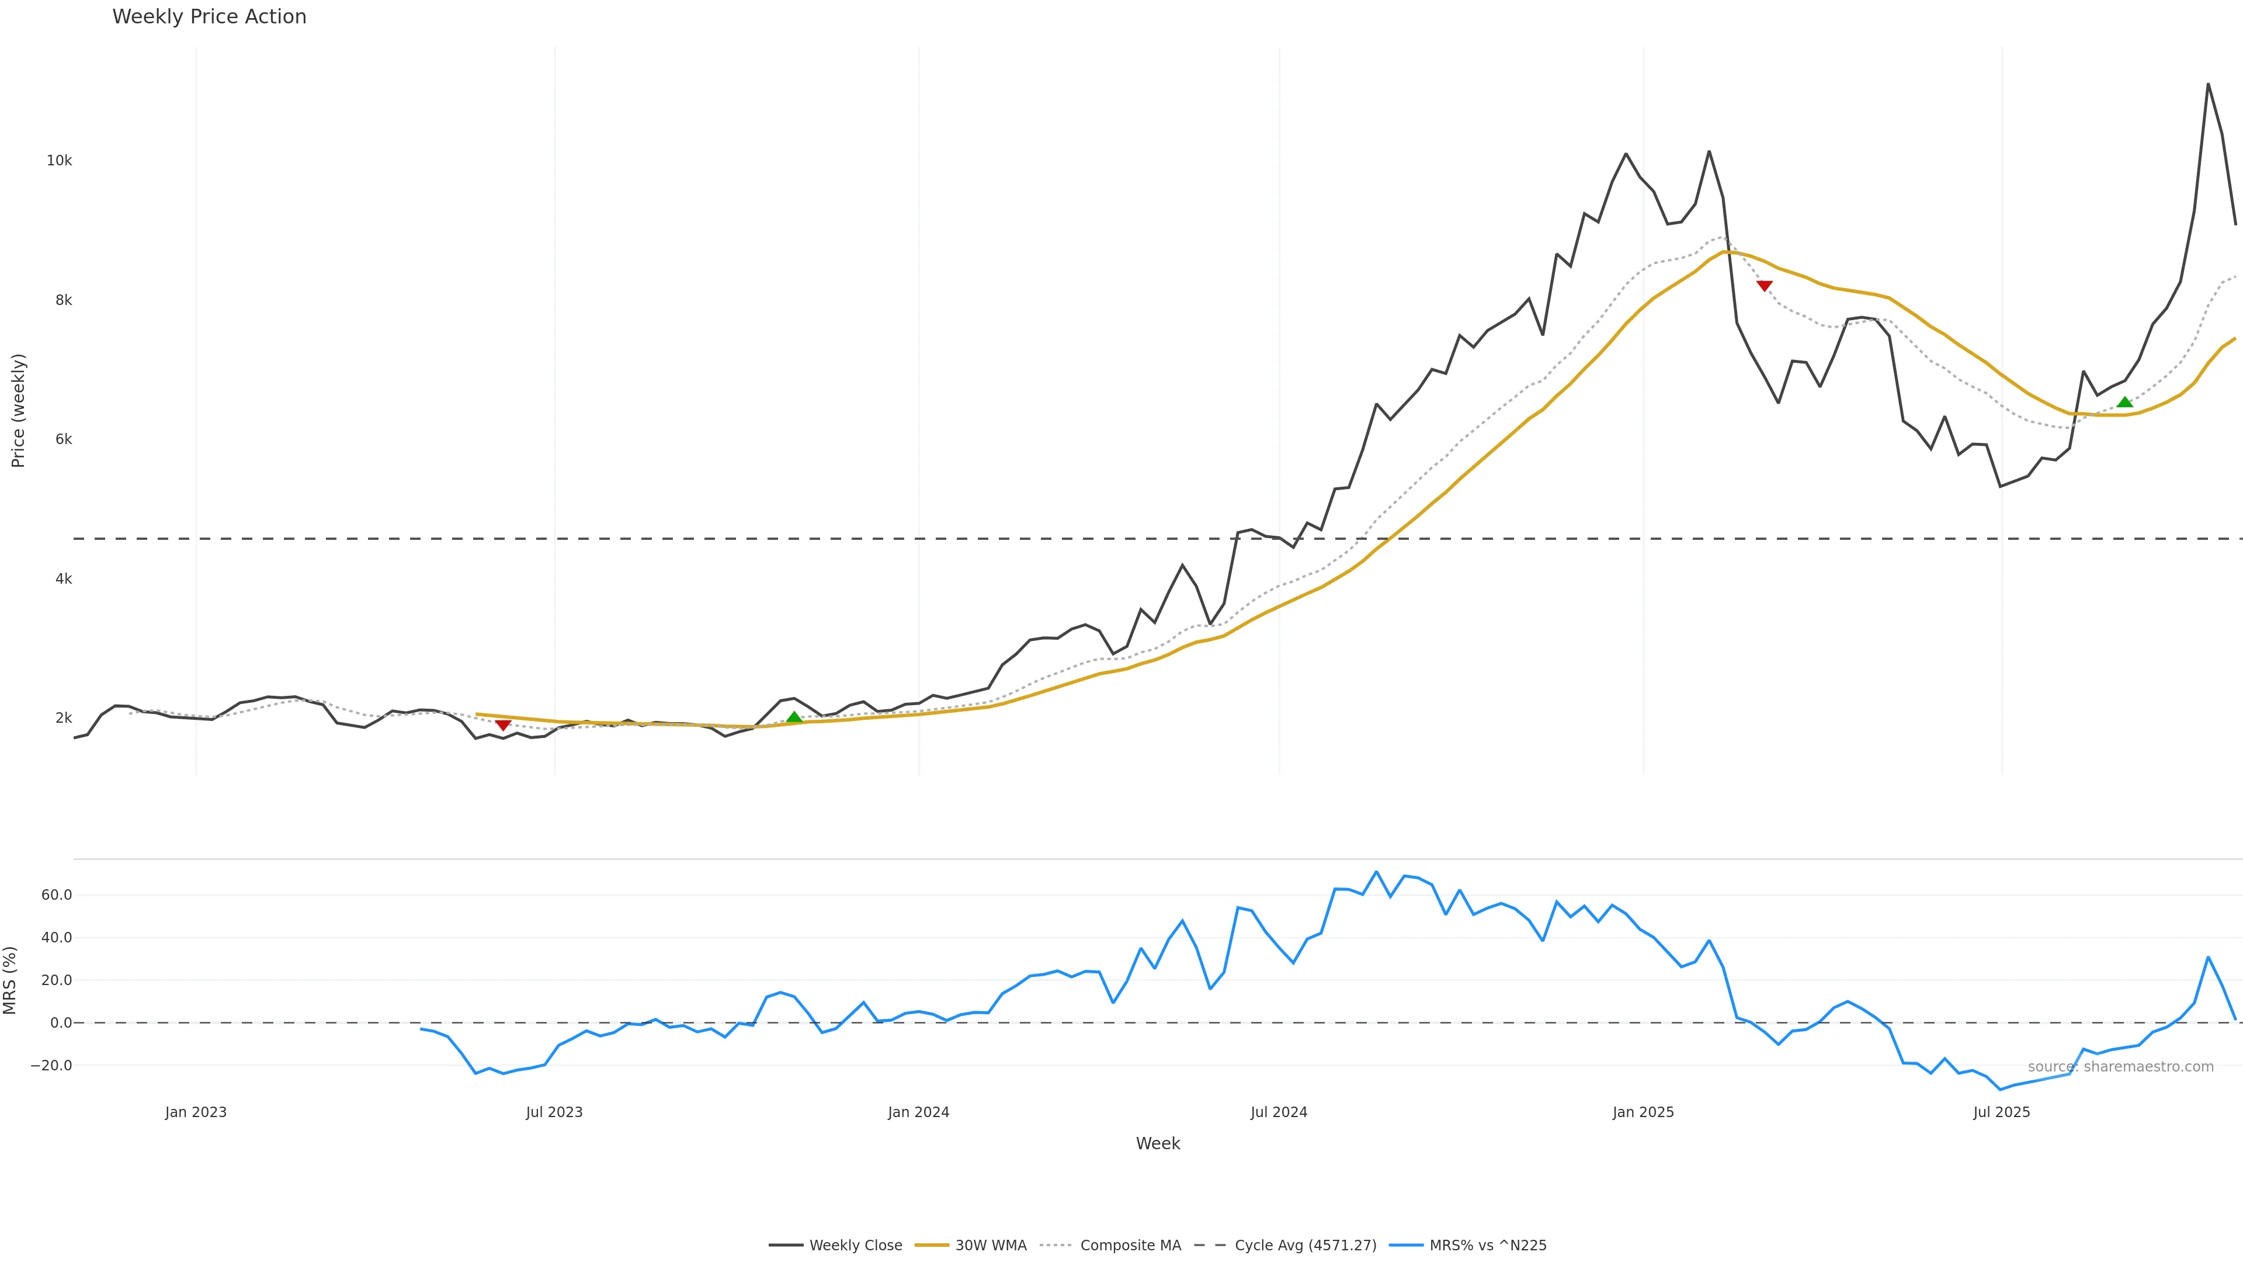Toggle Cycle Avg (4571.27) legend label
The height and width of the screenshot is (1262, 2243).
(x=1305, y=1246)
